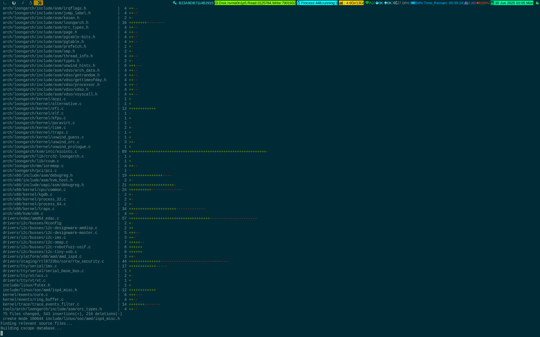Screen dimensions: 540x337
Task: Click include/linux/futex.h line
Action: point(67,285)
